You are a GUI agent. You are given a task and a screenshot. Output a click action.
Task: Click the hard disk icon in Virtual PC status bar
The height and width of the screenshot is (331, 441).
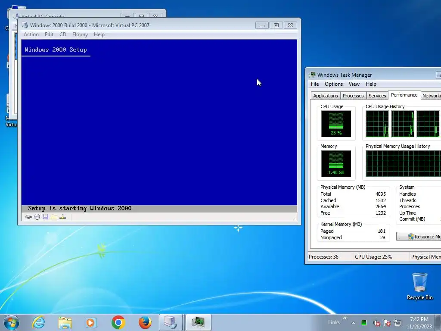pos(28,217)
